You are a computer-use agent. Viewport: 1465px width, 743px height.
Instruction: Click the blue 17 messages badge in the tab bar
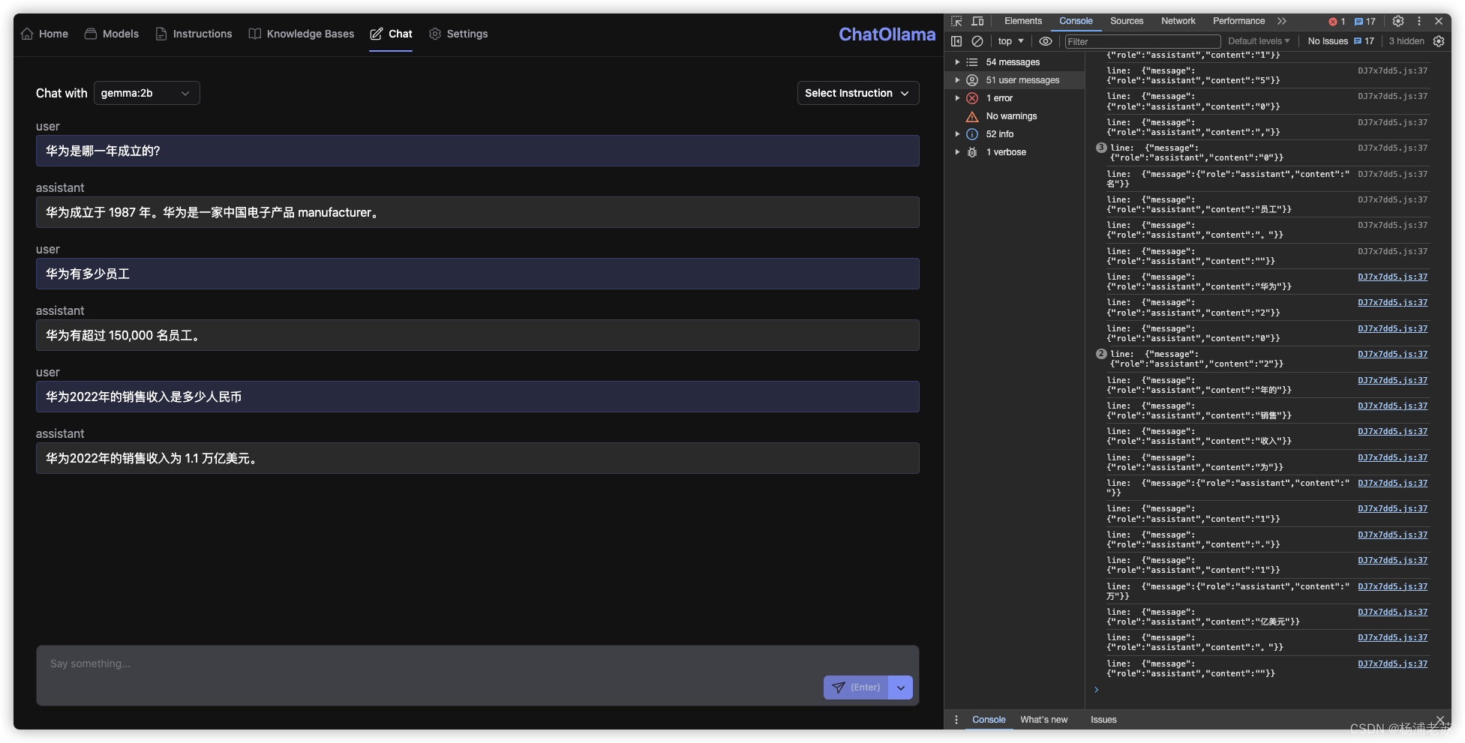coord(1365,22)
